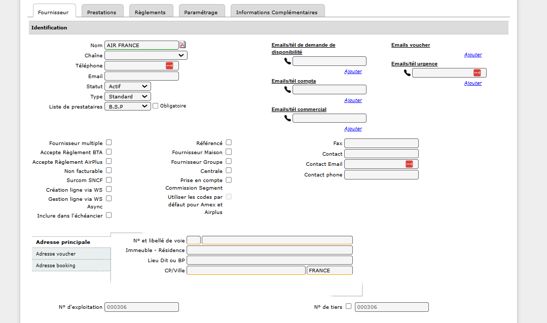The height and width of the screenshot is (323, 547).
Task: Expand Liste de prestataires dropdown
Action: (x=128, y=106)
